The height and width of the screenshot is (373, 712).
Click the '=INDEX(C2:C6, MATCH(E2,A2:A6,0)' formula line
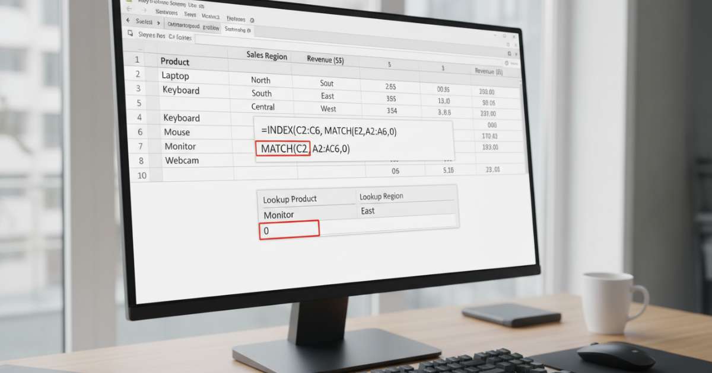click(328, 131)
